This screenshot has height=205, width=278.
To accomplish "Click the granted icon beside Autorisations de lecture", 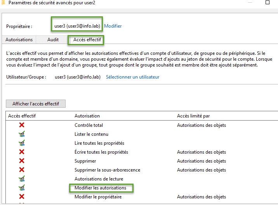I will [22, 179].
